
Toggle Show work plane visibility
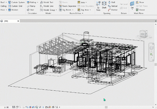(x=137, y=2)
